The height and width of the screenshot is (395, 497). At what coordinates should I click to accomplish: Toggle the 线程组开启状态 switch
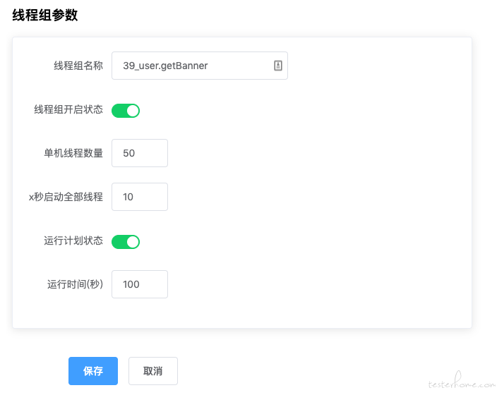point(126,111)
